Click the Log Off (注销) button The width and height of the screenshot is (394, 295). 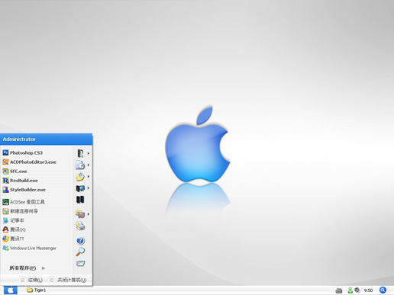click(31, 280)
